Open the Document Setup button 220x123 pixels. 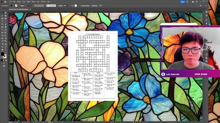85,6
